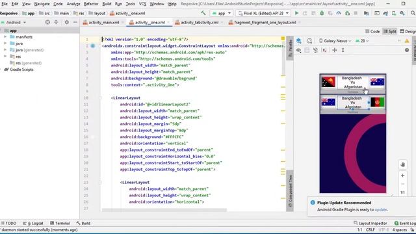Open the TODO tool window
The image size is (416, 234).
(x=8, y=224)
